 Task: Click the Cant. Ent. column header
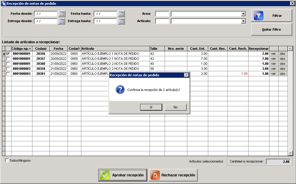[x=198, y=49]
